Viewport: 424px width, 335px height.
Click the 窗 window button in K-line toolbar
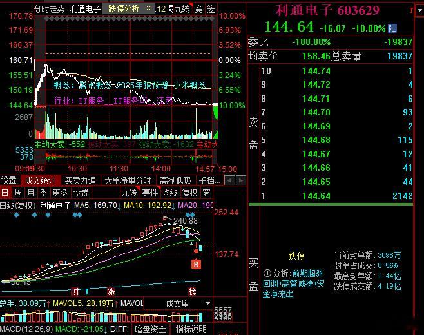(x=206, y=193)
